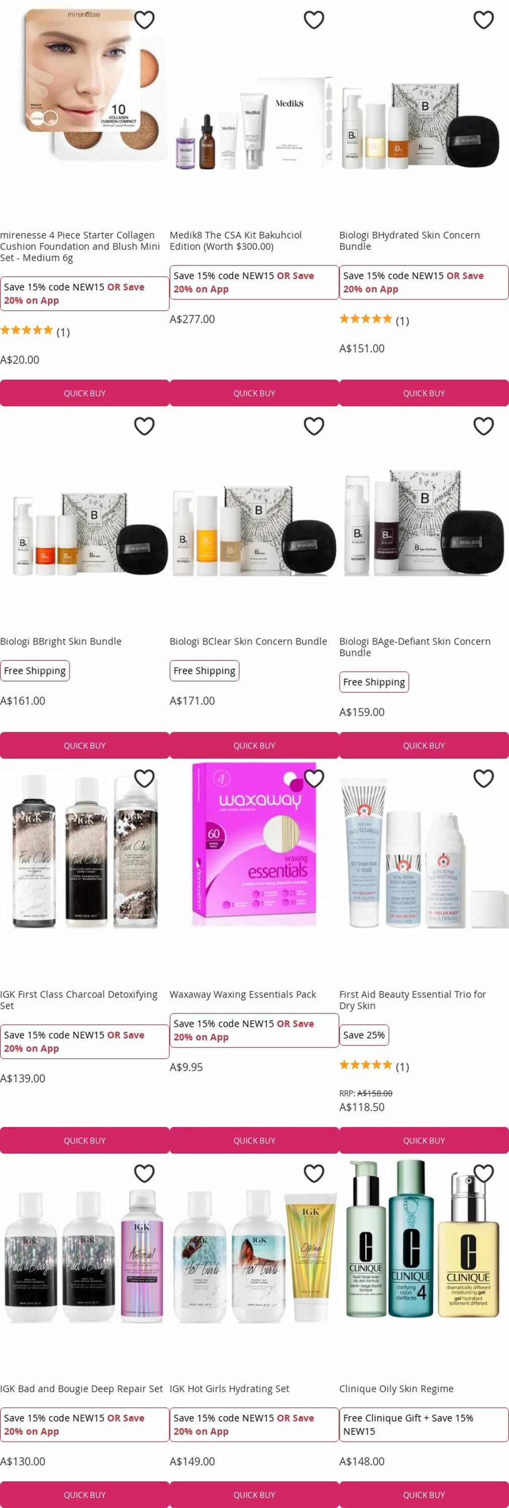Click Free Shipping badge under Biologi BBright
The image size is (509, 1508).
coord(35,671)
